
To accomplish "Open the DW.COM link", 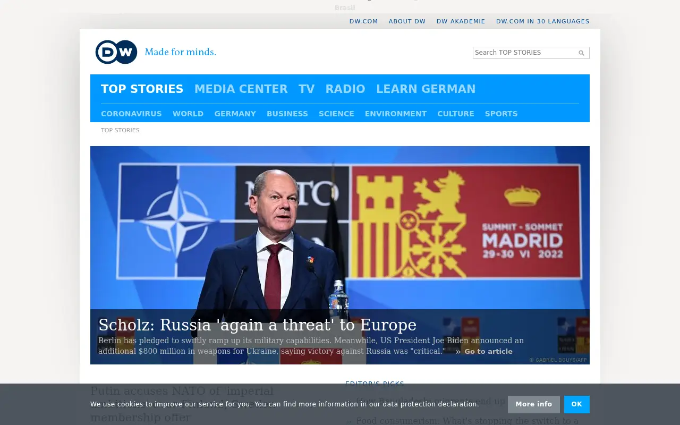I will [x=363, y=21].
